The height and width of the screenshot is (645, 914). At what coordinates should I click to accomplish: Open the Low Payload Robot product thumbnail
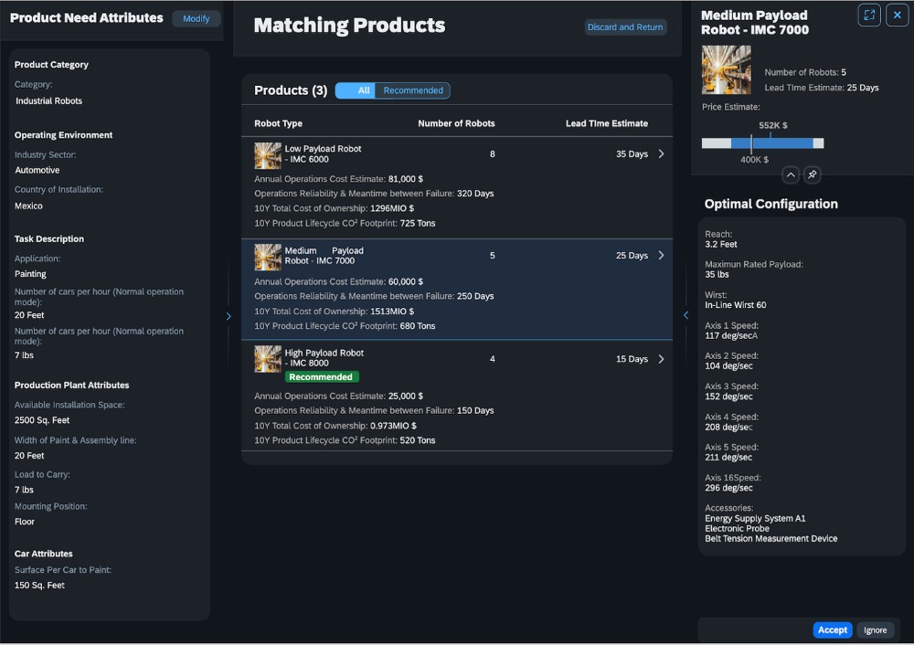[x=267, y=155]
